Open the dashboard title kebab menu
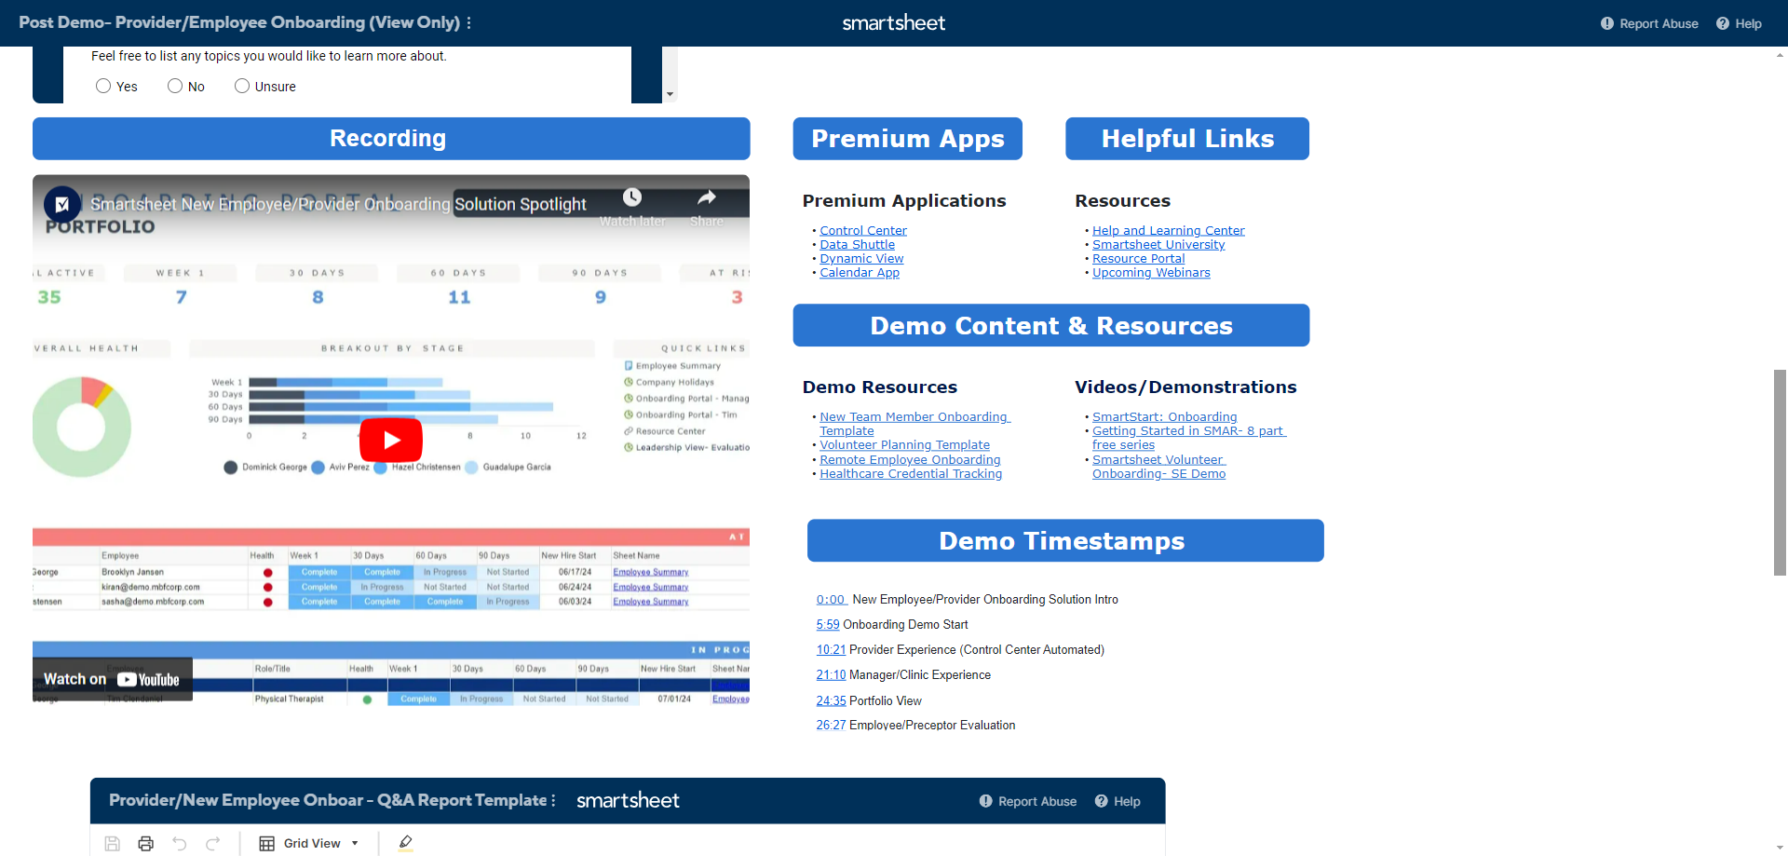 pos(468,22)
